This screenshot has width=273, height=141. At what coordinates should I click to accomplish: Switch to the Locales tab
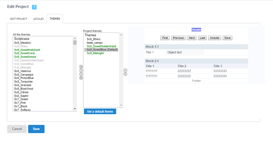pyautogui.click(x=38, y=19)
